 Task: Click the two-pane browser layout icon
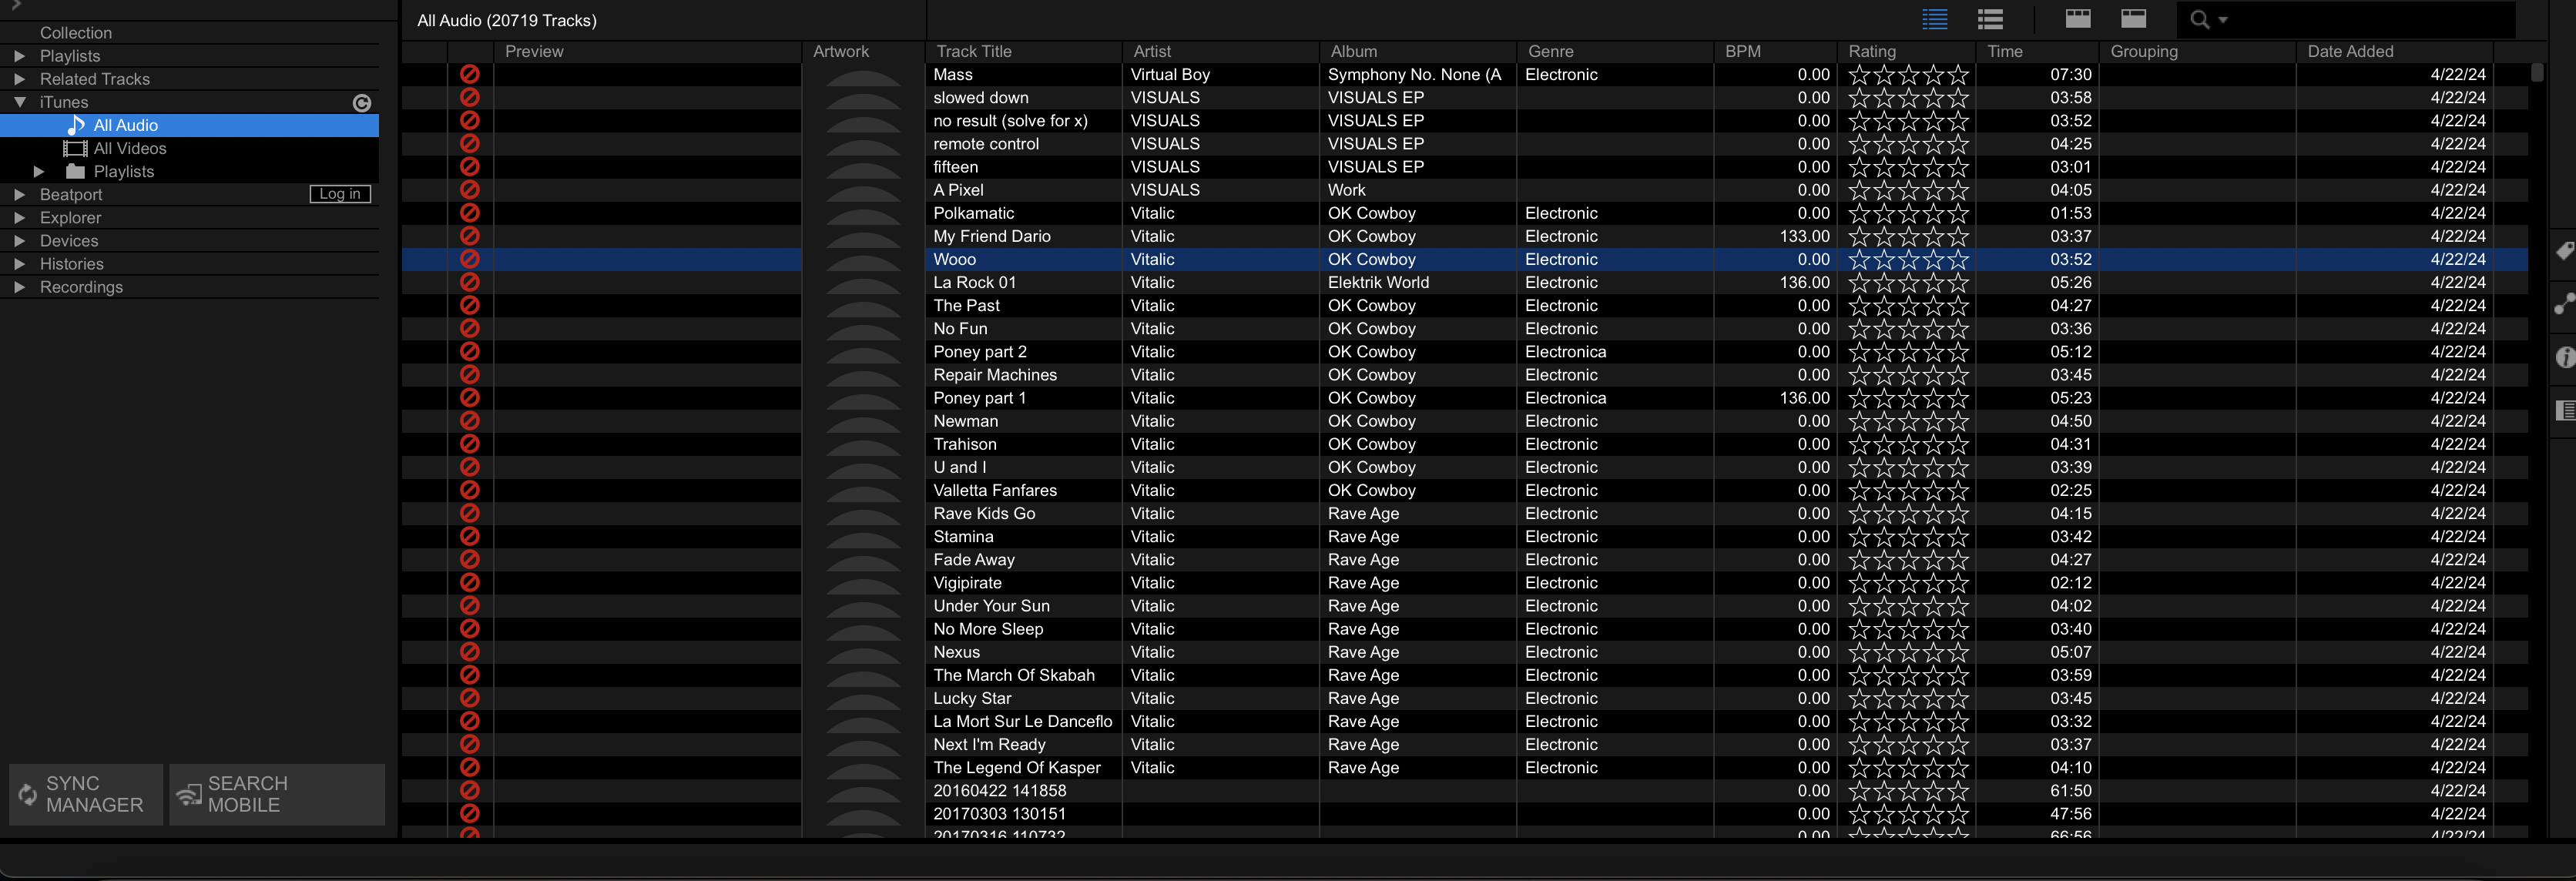(x=2133, y=19)
